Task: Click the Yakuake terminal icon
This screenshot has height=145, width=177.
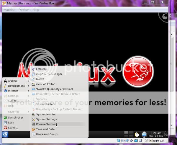Action: [x=33, y=89]
